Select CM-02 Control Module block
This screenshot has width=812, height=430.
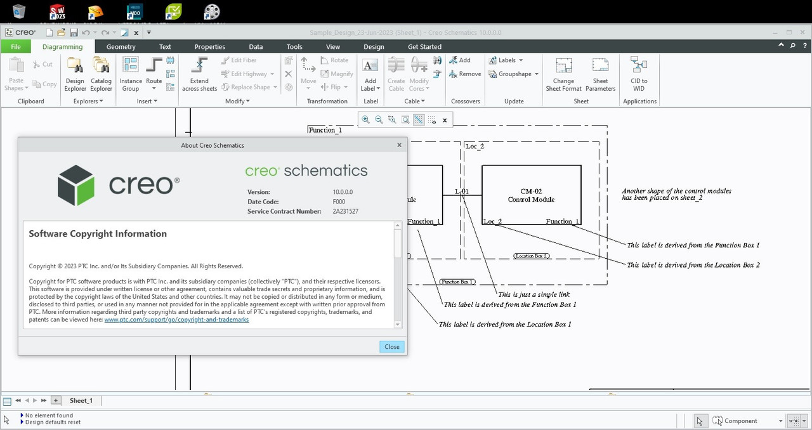click(x=531, y=195)
